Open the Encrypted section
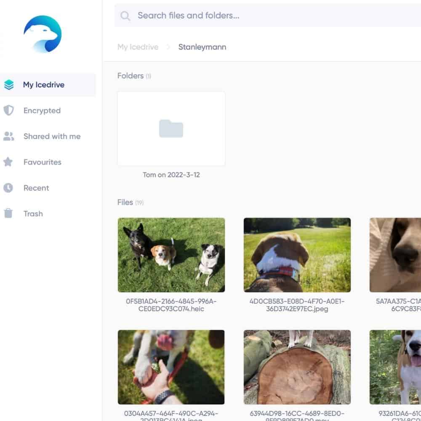 (x=42, y=111)
